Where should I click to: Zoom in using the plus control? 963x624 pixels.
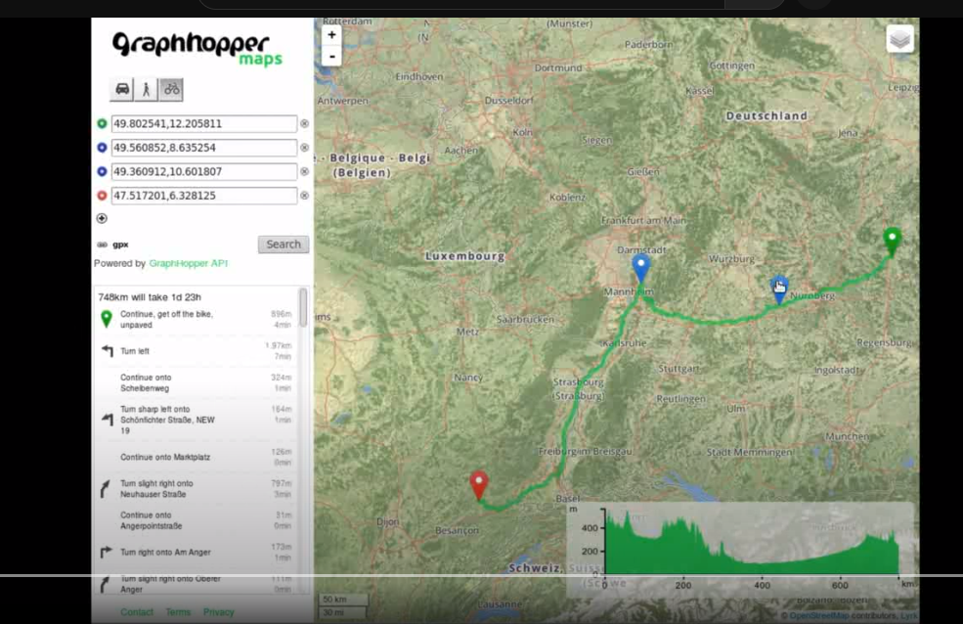tap(331, 34)
